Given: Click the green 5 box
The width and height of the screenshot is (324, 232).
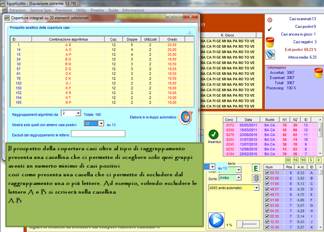Looking at the screenshot, I should [x=311, y=160].
